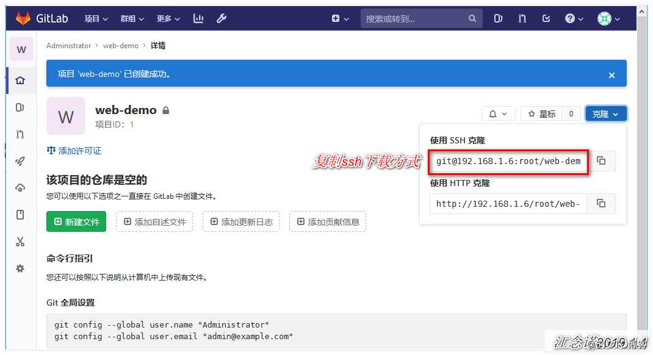653x355 pixels.
Task: Open settings gear icon in sidebar
Action: click(20, 268)
